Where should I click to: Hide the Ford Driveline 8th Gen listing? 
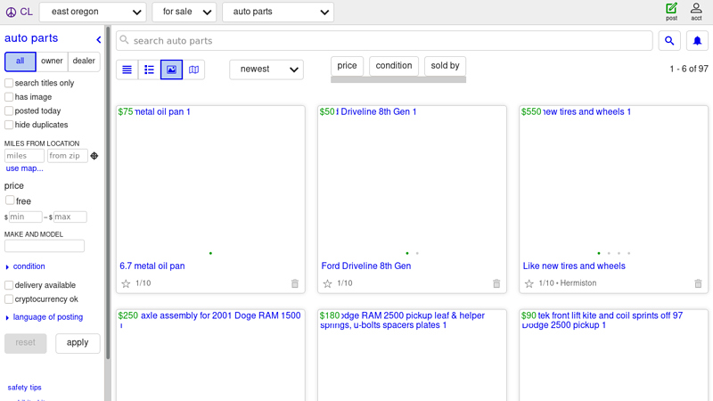pos(496,283)
